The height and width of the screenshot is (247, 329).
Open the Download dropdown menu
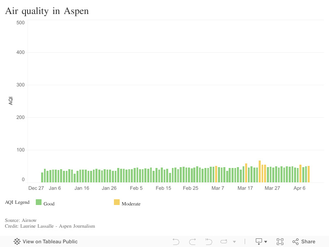click(x=261, y=242)
